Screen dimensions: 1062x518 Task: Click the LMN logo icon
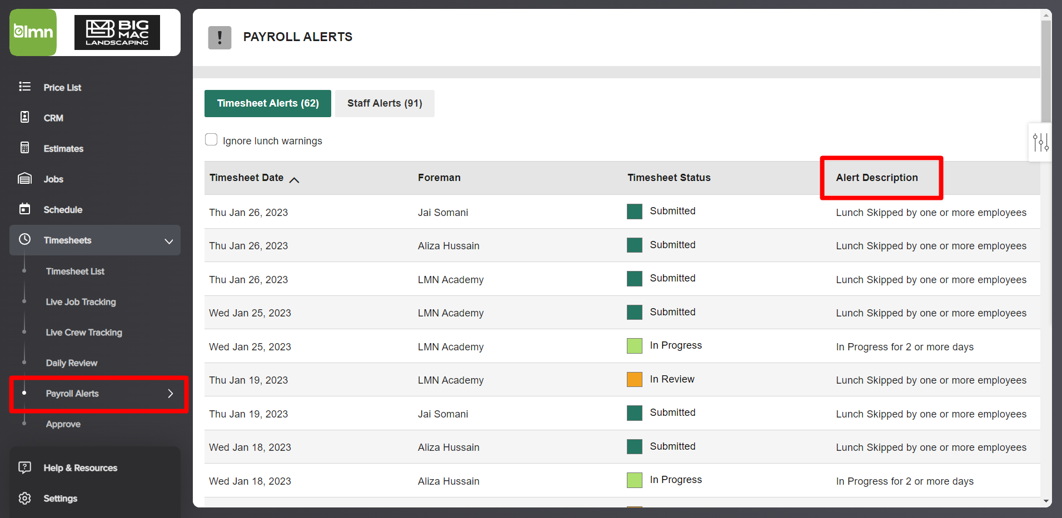point(33,32)
